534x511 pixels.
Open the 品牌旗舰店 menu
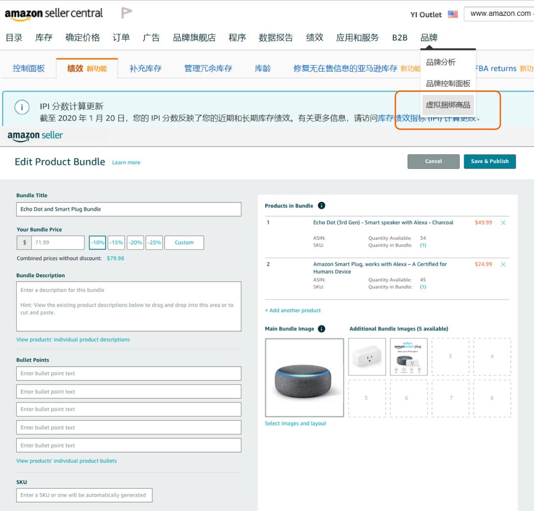(194, 38)
